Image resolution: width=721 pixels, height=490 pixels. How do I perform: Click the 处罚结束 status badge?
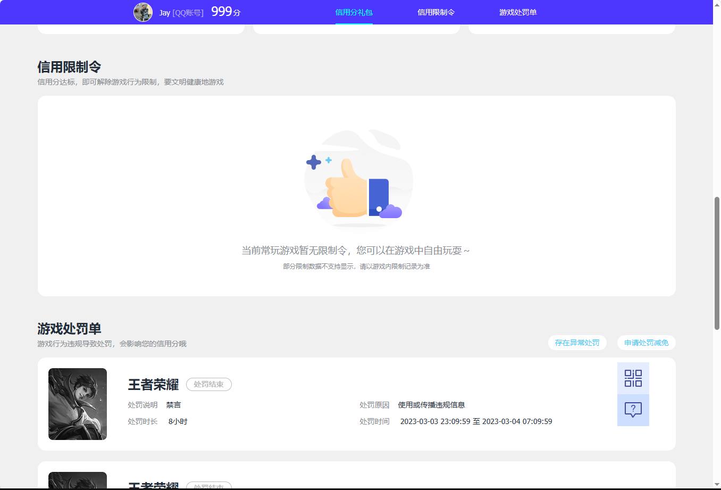[208, 384]
